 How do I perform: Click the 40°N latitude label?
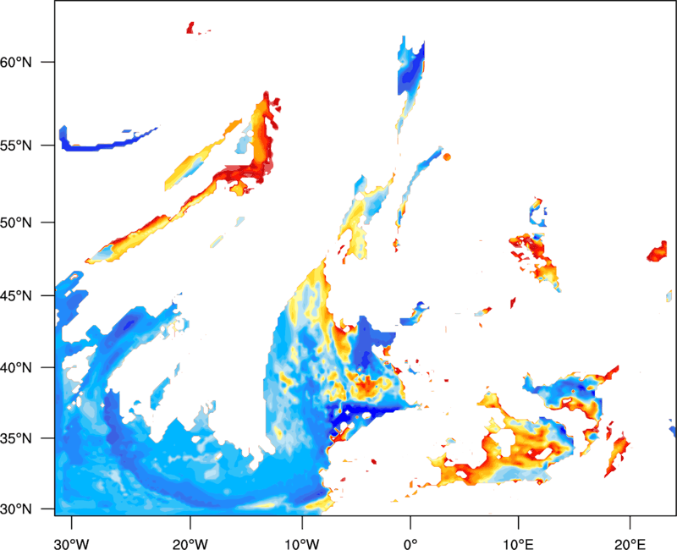16,368
